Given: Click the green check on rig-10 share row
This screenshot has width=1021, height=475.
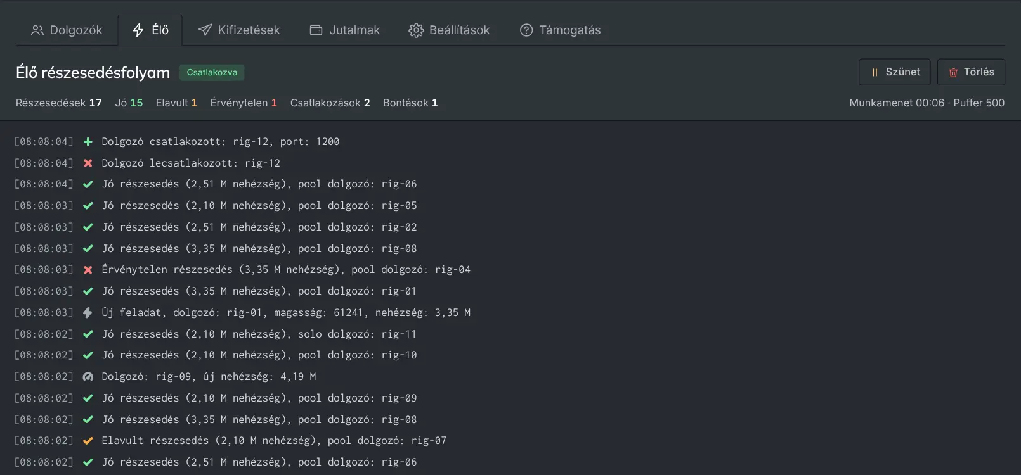Looking at the screenshot, I should click(x=88, y=355).
